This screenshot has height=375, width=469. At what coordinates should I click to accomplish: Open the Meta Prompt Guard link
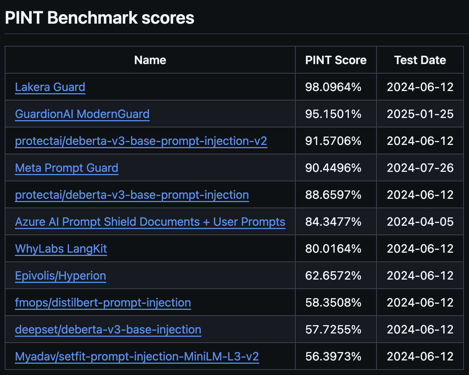pos(67,168)
